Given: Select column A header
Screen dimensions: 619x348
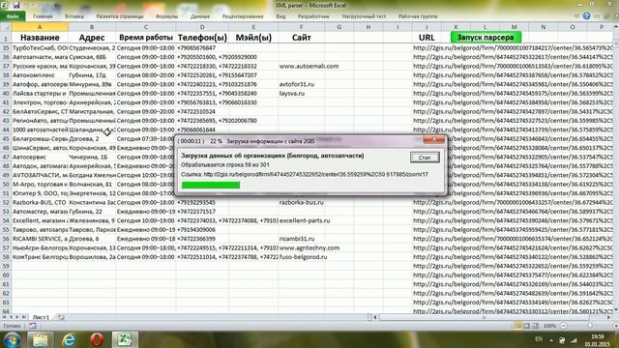Looking at the screenshot, I should click(40, 27).
